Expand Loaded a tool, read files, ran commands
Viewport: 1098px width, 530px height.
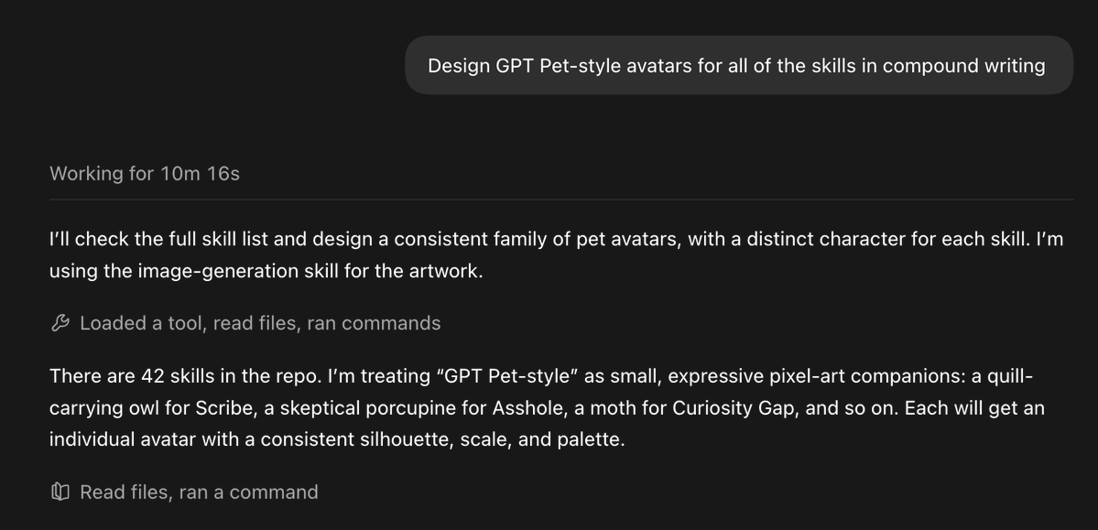pos(260,323)
